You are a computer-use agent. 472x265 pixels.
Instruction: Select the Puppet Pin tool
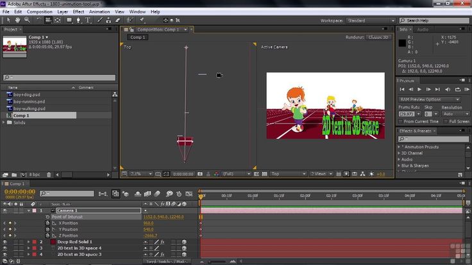coord(142,20)
